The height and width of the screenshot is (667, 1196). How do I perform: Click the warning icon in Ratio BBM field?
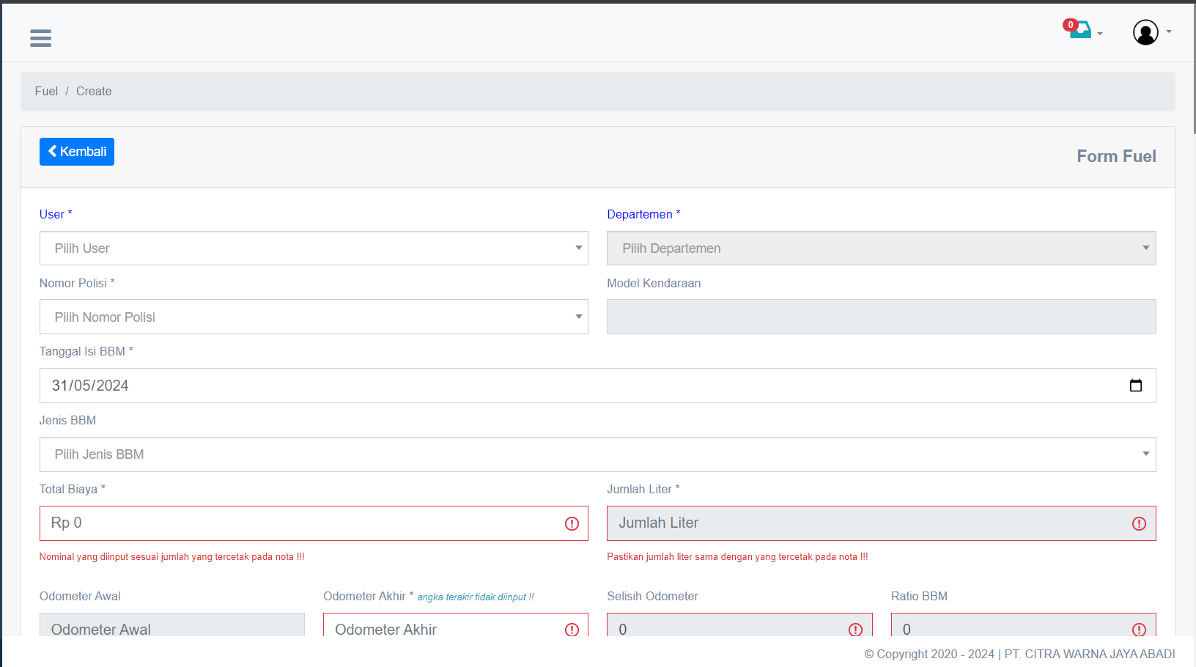click(1139, 629)
